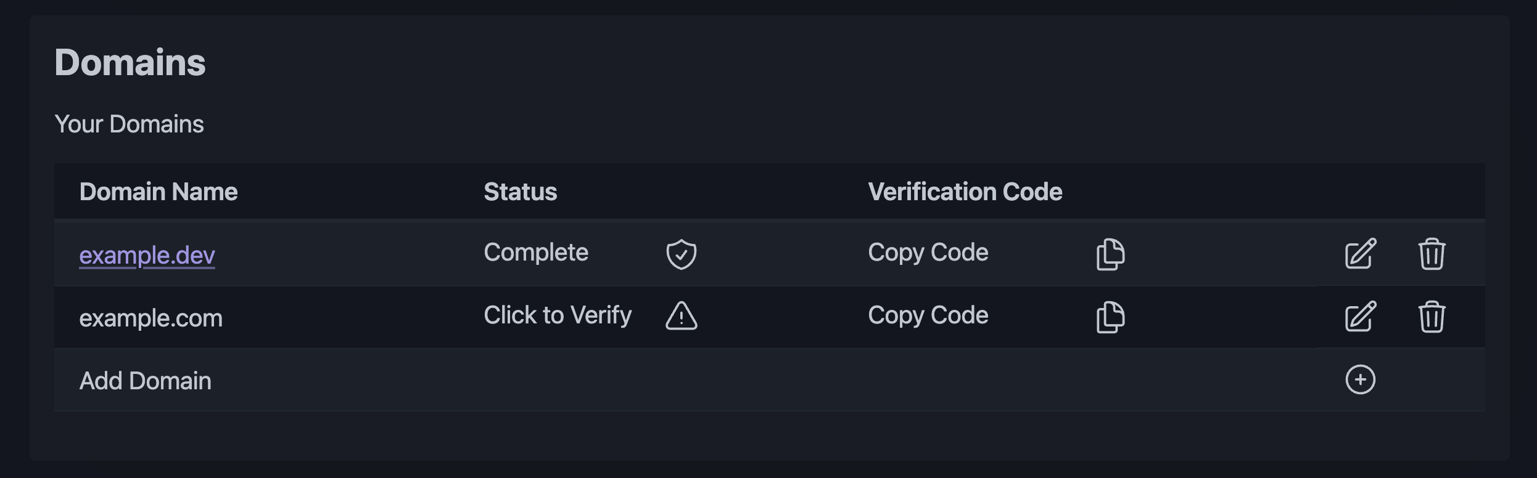Click the Complete status for example.dev
Image resolution: width=1537 pixels, height=478 pixels.
(535, 253)
